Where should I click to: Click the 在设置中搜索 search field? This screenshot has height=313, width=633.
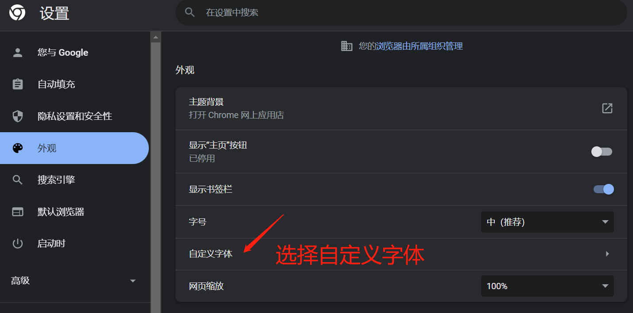[x=401, y=13]
